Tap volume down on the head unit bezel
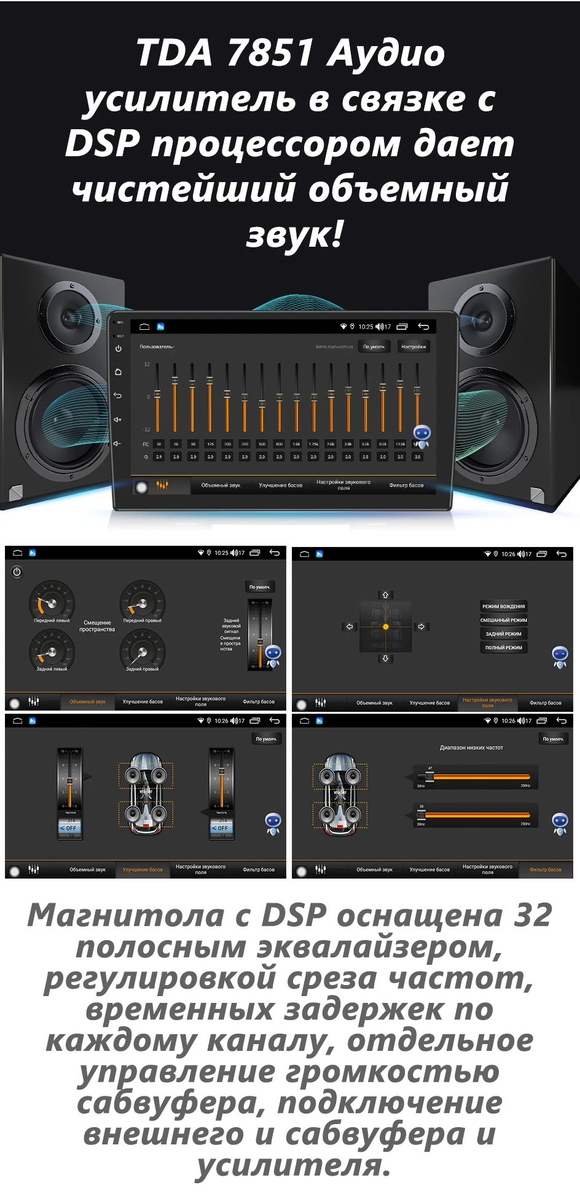The width and height of the screenshot is (580, 1201). (118, 443)
